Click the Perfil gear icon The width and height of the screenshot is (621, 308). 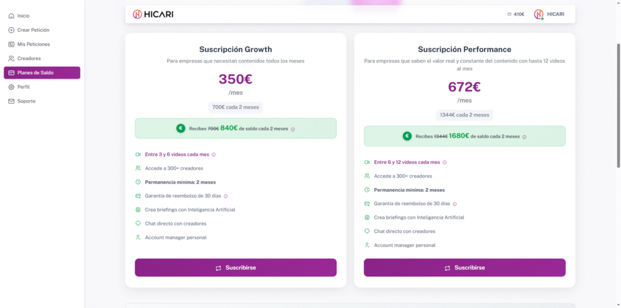coord(12,87)
